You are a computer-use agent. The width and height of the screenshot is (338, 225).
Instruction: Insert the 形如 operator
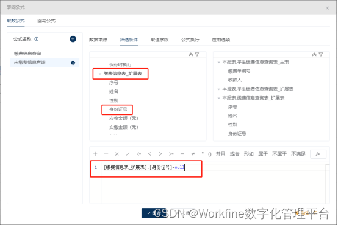tap(248, 154)
